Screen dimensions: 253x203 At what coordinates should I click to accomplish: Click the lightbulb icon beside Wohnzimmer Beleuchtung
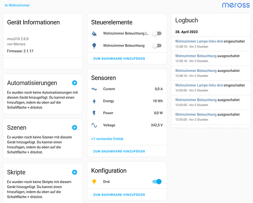click(94, 45)
